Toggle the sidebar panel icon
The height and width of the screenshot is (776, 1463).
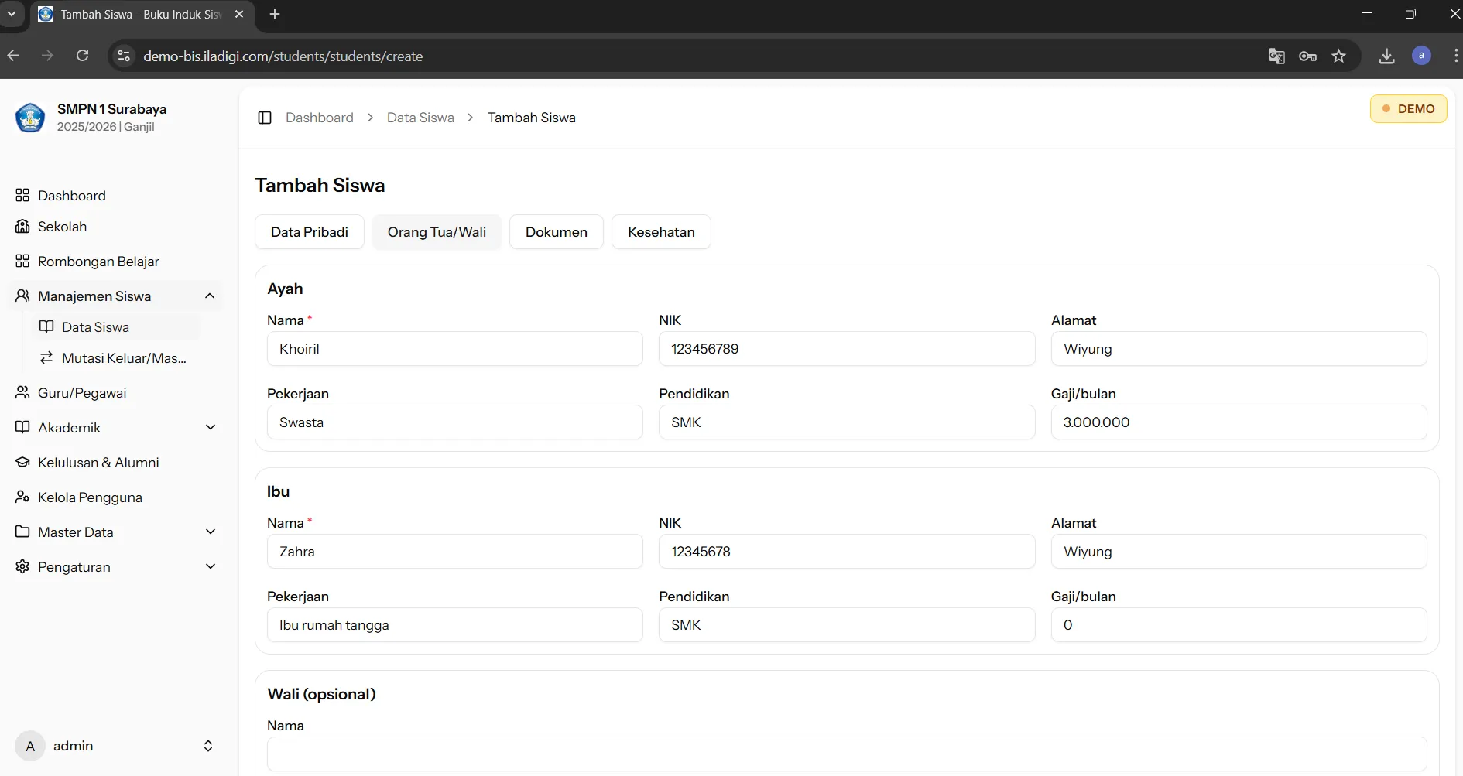pos(265,118)
